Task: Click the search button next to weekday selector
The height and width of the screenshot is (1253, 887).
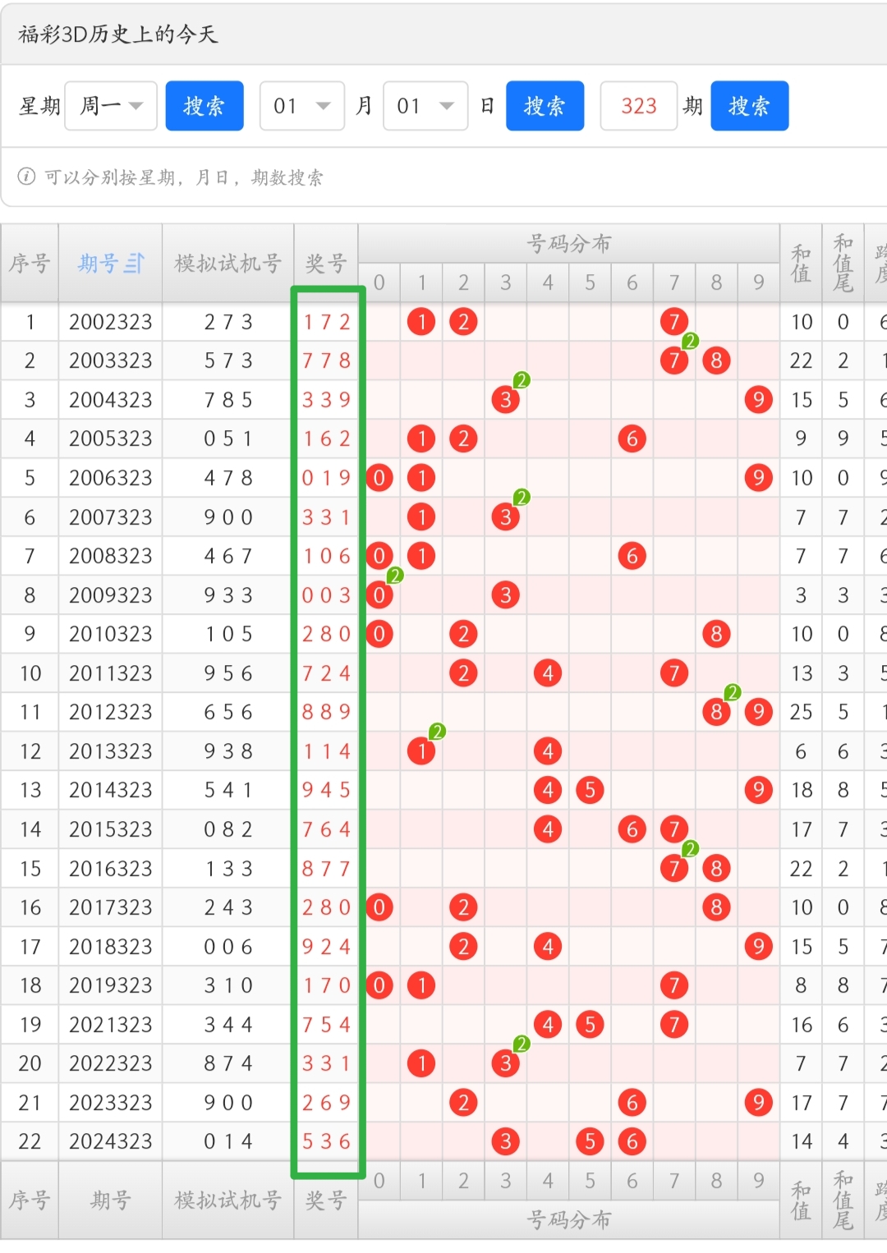Action: (x=205, y=106)
